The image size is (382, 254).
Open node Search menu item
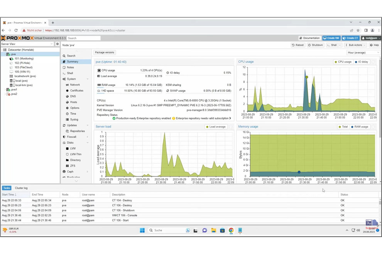[76, 56]
